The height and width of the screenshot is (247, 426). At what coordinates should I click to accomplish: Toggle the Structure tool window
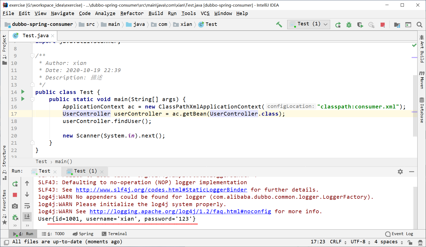[x=4, y=162]
